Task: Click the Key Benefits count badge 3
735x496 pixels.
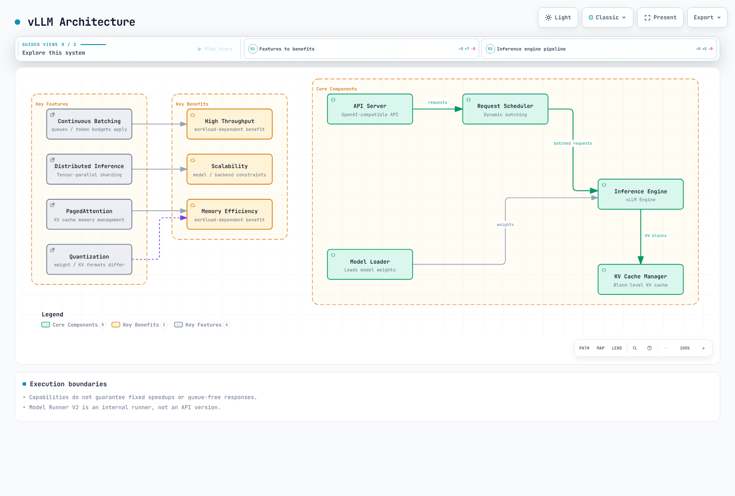Action: click(164, 325)
